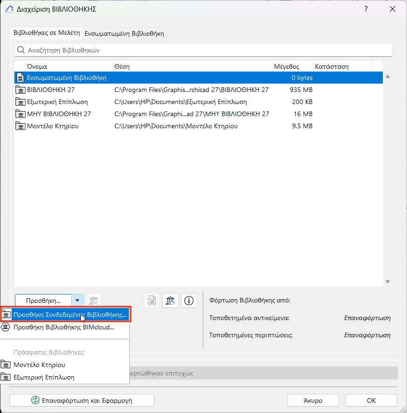Click the folder icon of Εξωτερική Επίπλωση row
This screenshot has height=413, width=407.
tap(20, 102)
